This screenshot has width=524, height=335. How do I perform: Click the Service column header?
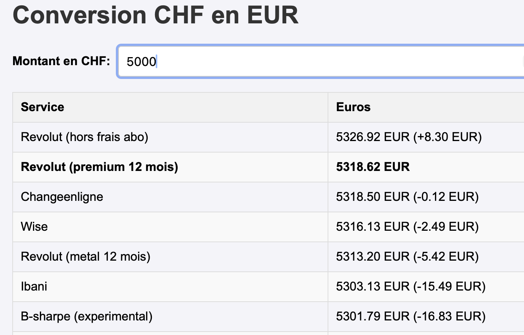tap(43, 107)
